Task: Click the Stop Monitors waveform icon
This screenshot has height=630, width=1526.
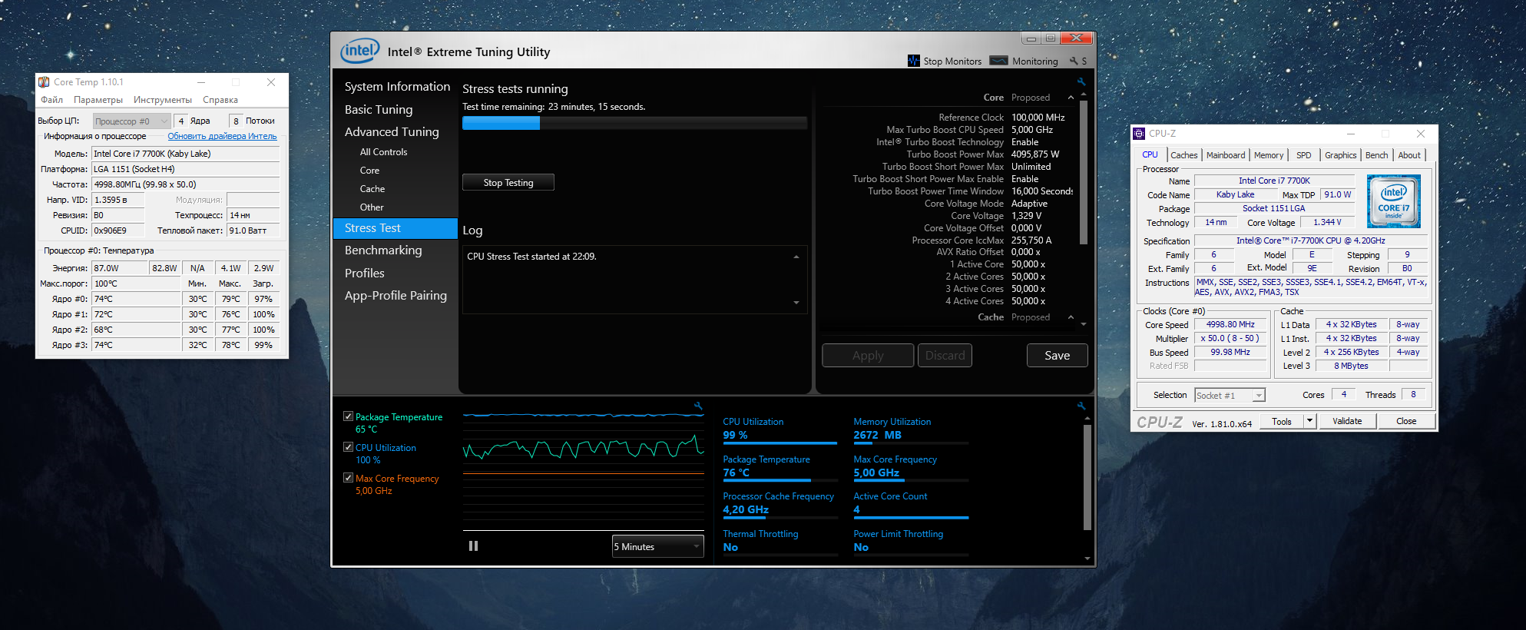Action: (x=914, y=61)
